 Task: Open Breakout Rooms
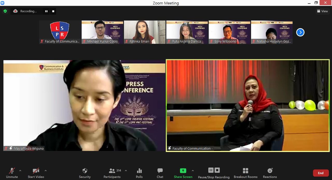point(245,173)
